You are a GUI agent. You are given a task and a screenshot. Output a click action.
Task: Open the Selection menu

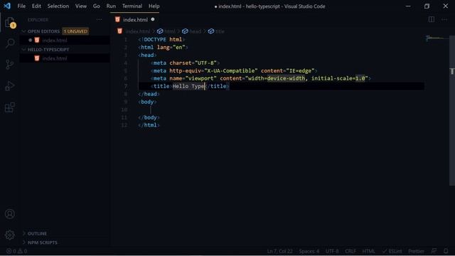click(58, 6)
